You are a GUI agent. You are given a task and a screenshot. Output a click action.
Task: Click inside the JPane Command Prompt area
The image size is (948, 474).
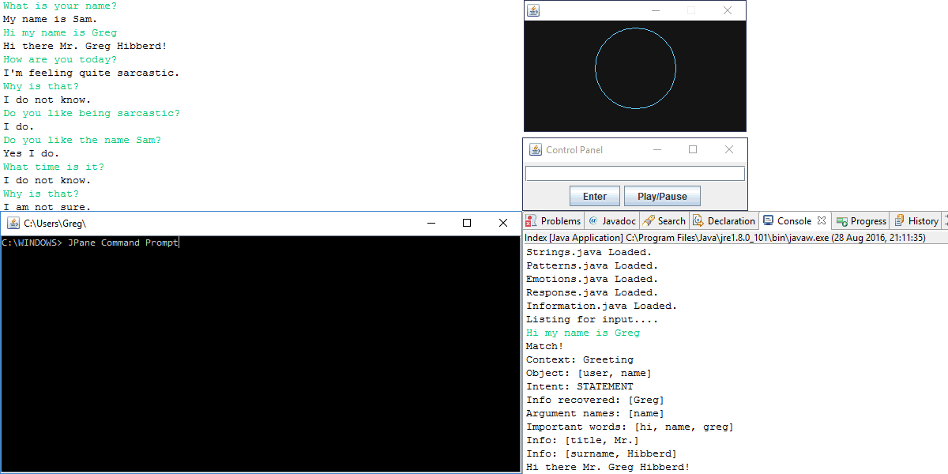261,355
